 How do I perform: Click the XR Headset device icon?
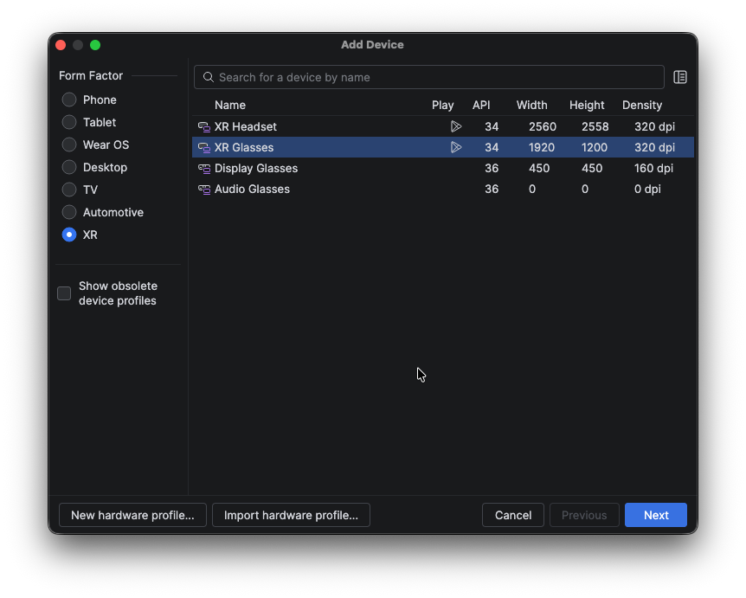click(204, 127)
